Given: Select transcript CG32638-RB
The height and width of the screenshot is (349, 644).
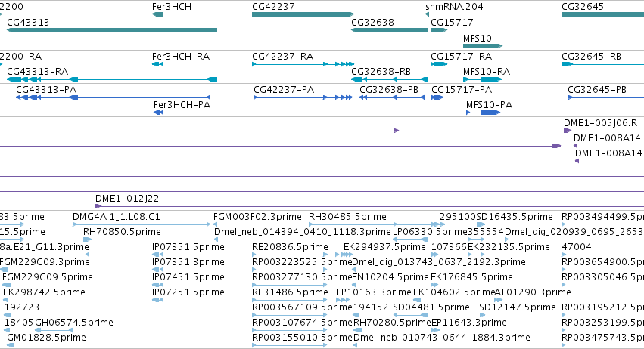Looking at the screenshot, I should pos(390,79).
